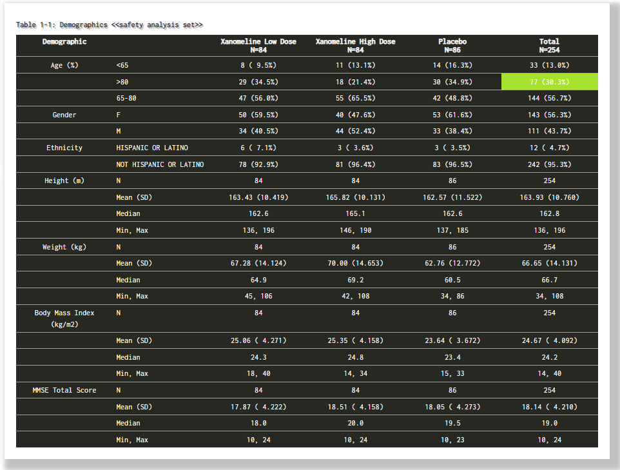Screen dimensions: 620x470
Task: Click the '65-80' age category cell
Action: click(126, 98)
